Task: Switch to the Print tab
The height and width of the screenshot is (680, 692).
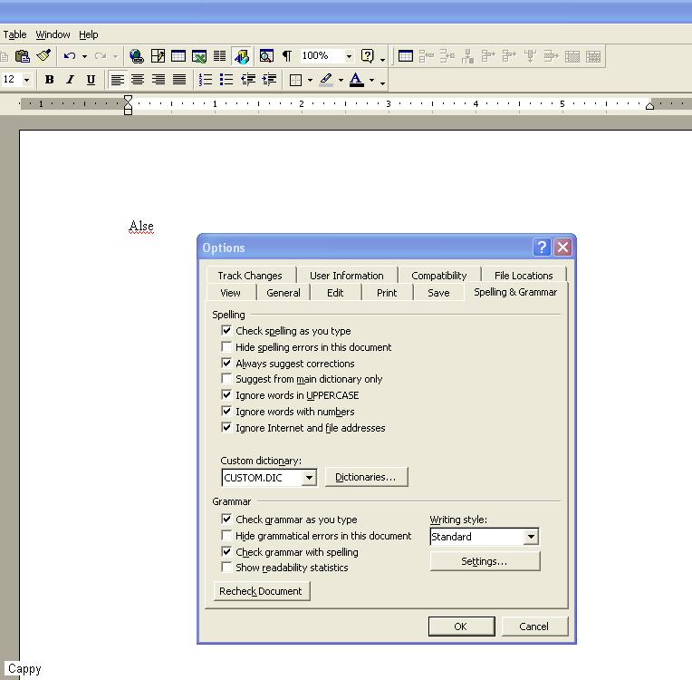Action: pyautogui.click(x=387, y=293)
